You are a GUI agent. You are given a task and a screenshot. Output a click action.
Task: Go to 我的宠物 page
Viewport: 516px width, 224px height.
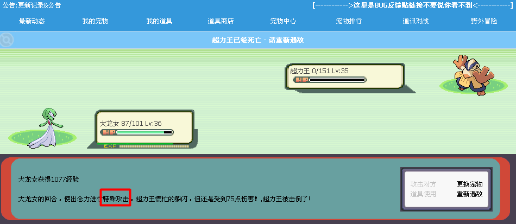coord(96,21)
